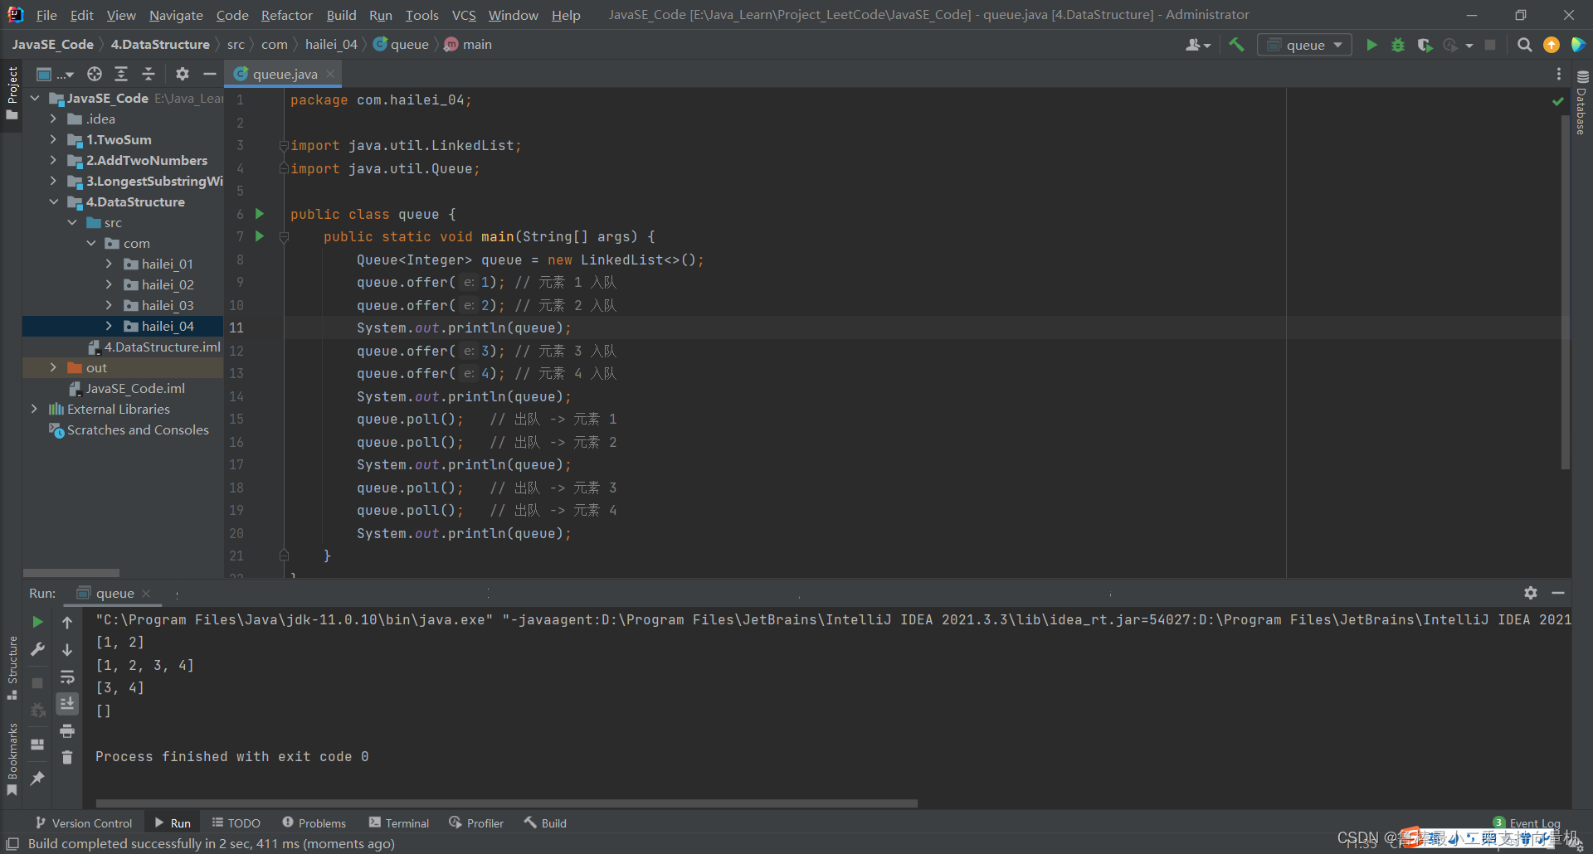
Task: Open the Profiler tool window
Action: click(x=476, y=822)
